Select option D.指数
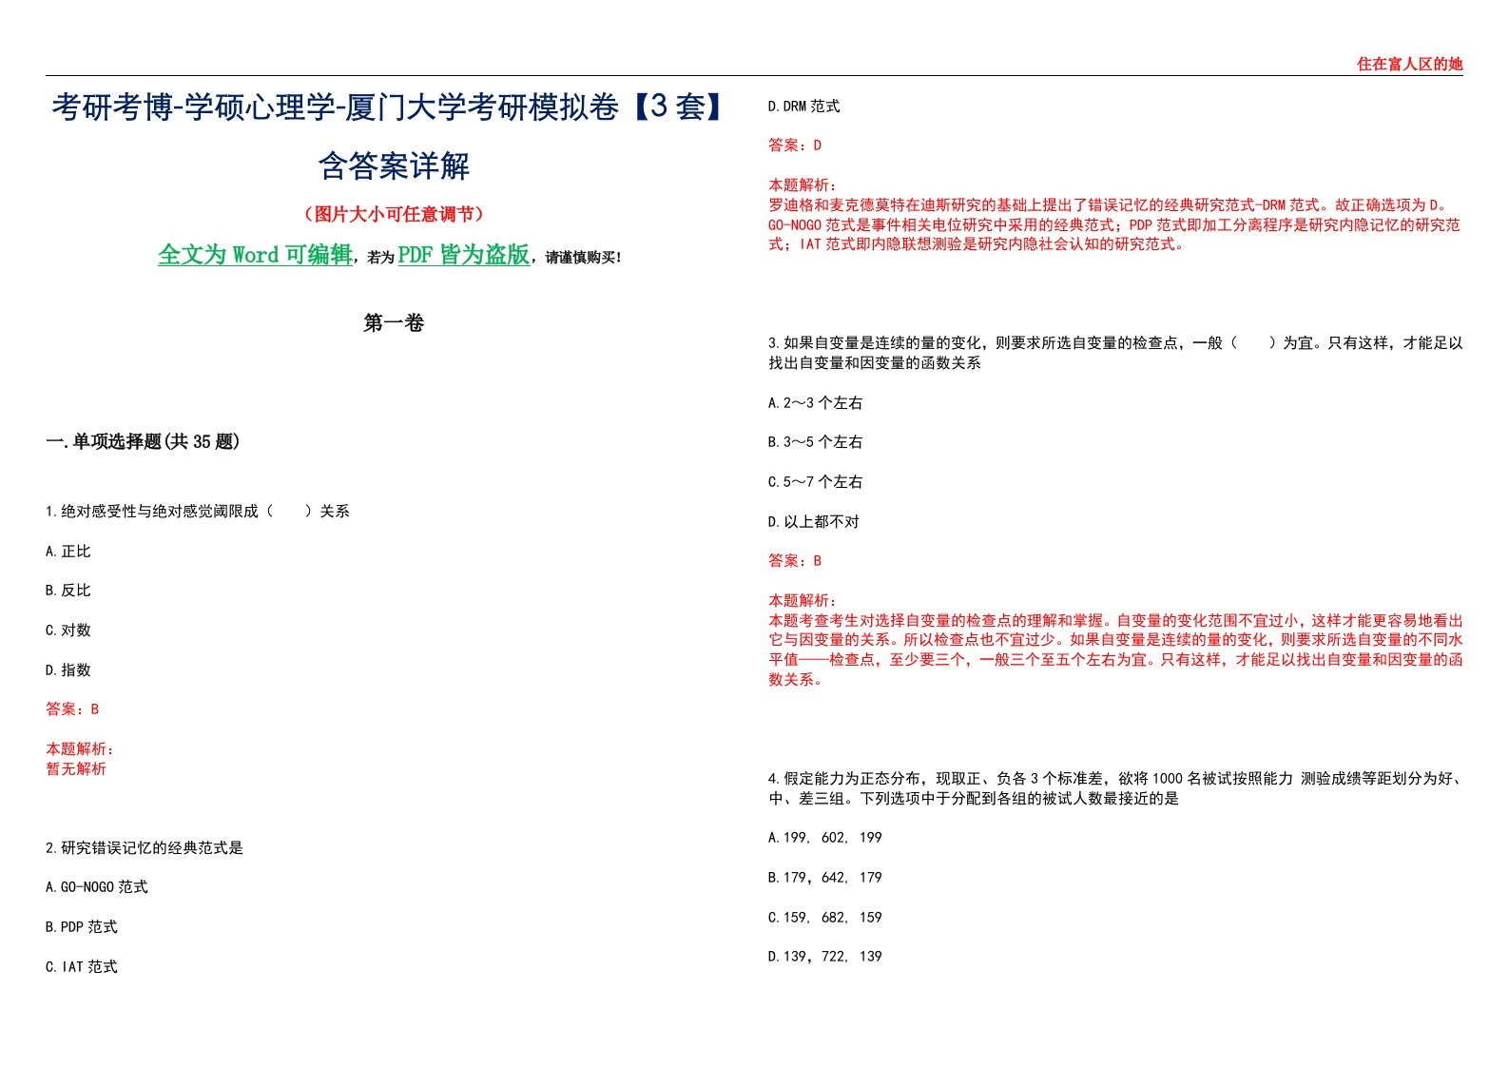Screen dimensions: 1509x1067 [68, 670]
